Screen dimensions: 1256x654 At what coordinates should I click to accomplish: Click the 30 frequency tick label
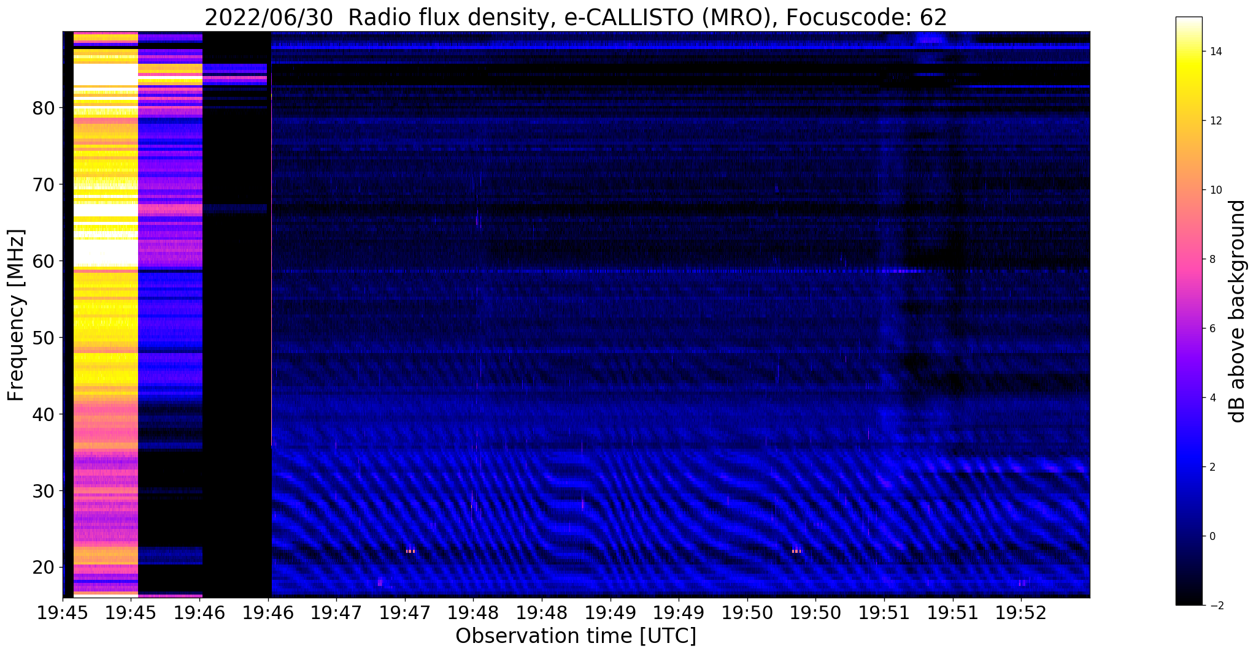click(44, 491)
